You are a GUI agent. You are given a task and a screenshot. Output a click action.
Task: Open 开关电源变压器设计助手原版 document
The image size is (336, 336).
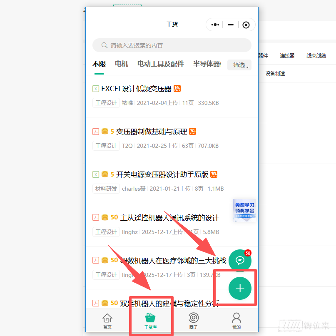[162, 174]
